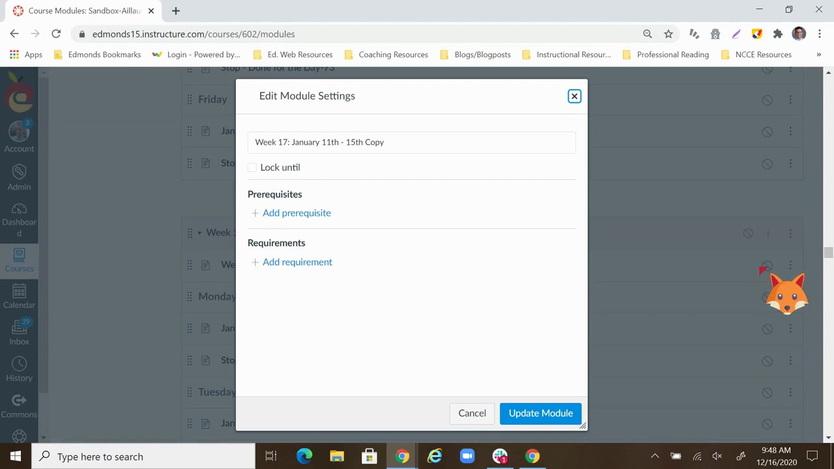Open the Windows Start menu
This screenshot has height=469, width=834.
click(16, 456)
